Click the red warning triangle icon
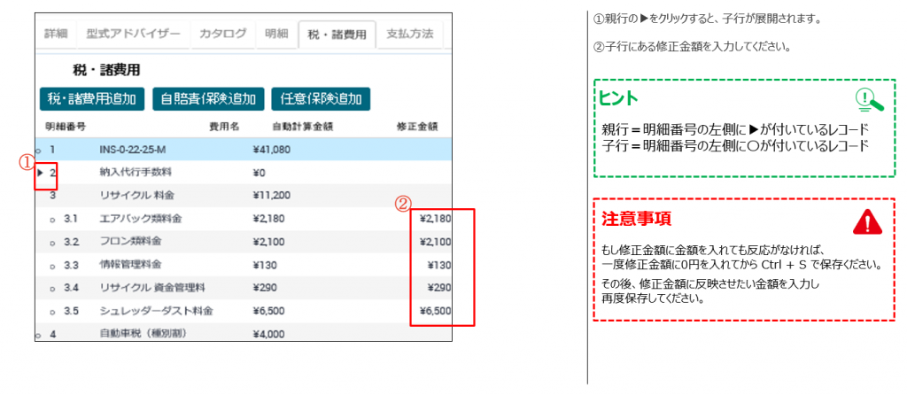Screen dimensions: 907x395 [866, 221]
